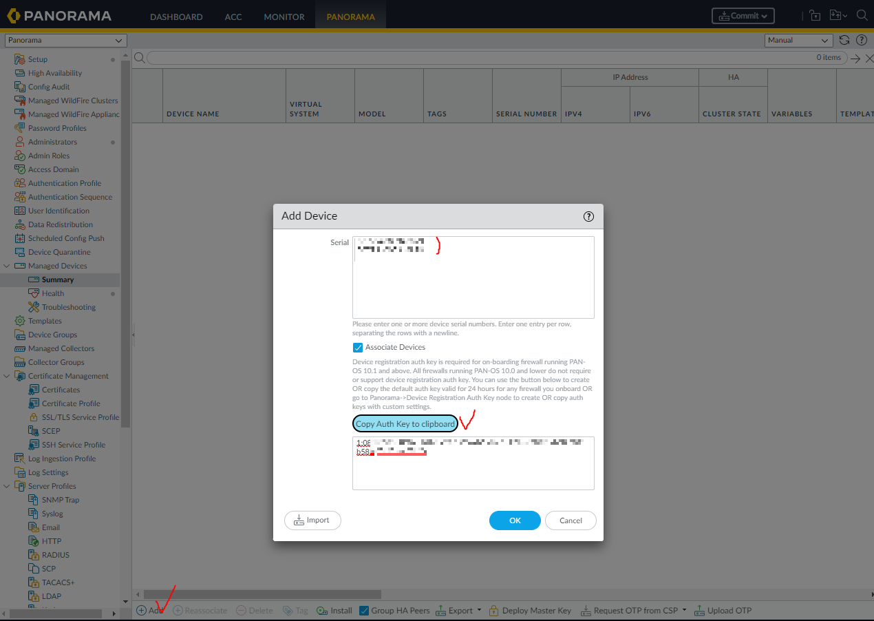Open the page help icon

(861, 40)
